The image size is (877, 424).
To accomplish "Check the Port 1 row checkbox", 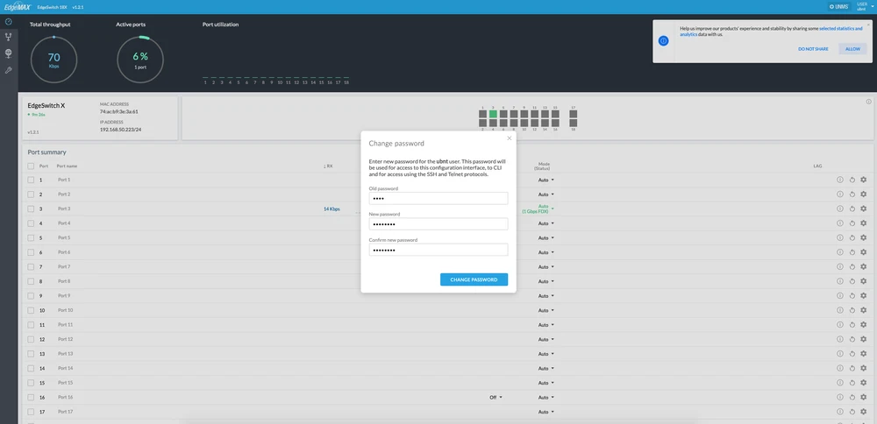I will (31, 180).
